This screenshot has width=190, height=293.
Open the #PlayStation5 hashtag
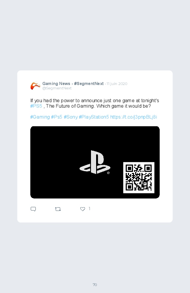coord(94,117)
